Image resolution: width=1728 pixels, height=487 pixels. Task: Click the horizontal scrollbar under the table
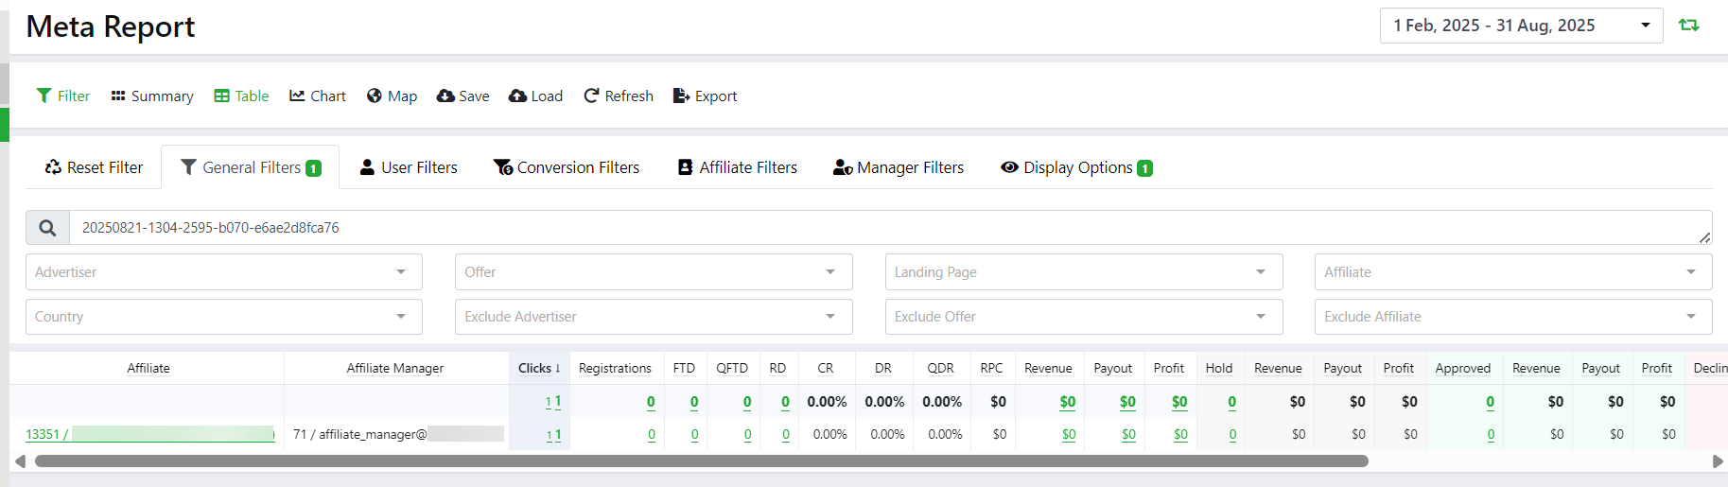[701, 461]
